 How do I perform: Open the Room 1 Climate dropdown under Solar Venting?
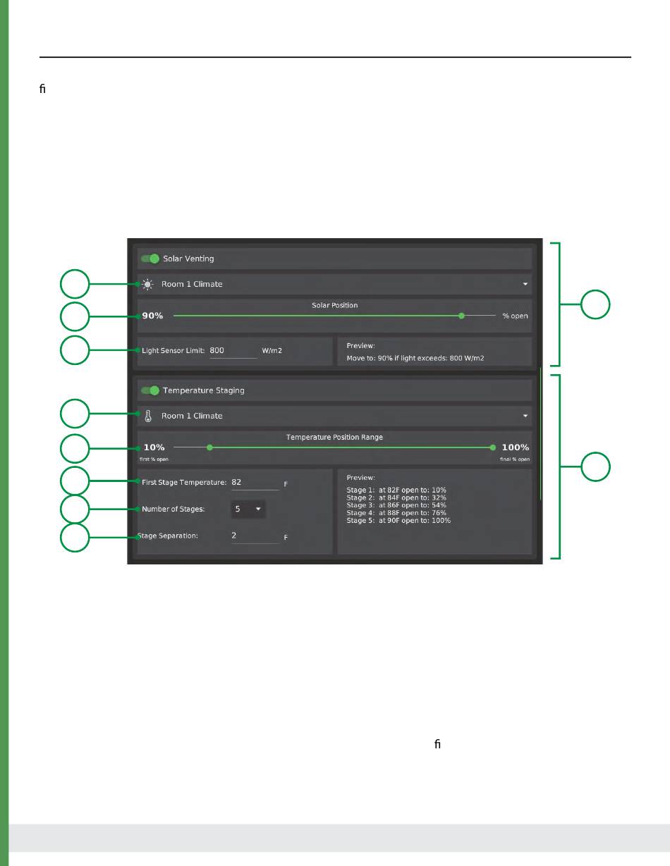click(x=334, y=284)
